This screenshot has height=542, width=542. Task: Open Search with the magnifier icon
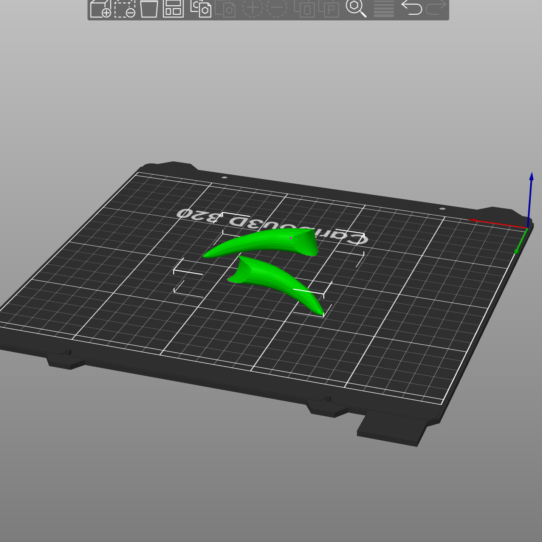(356, 8)
